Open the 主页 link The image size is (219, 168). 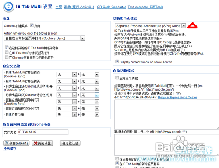click(59, 7)
